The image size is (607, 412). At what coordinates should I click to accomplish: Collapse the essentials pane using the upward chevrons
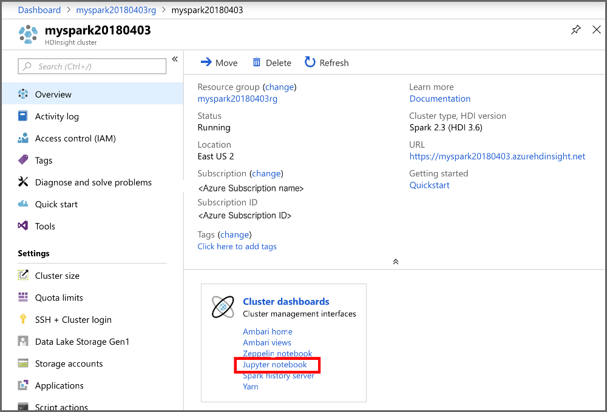pos(395,261)
